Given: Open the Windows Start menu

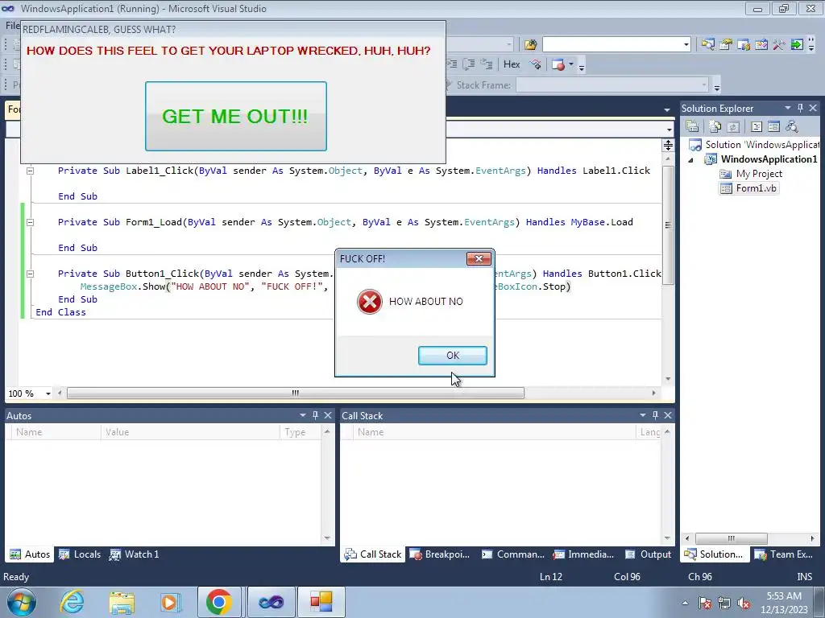Looking at the screenshot, I should [22, 602].
